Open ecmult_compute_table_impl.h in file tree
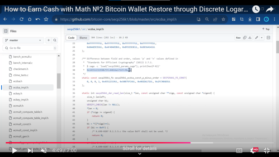The width and height of the screenshot is (279, 157). pos(31,118)
